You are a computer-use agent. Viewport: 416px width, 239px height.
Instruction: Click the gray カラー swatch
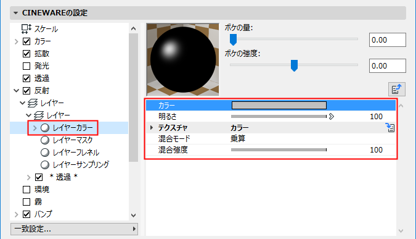tap(279, 105)
